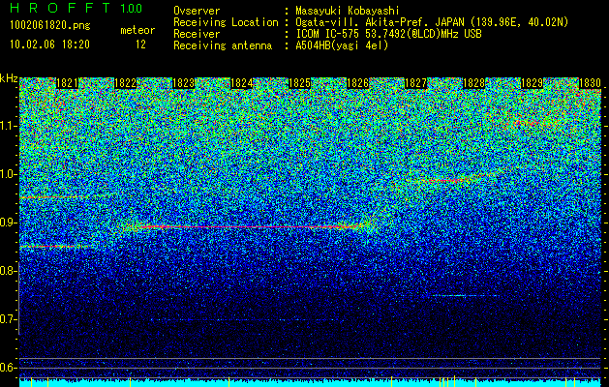Click the 0.8 frequency axis label
The height and width of the screenshot is (387, 609).
tap(8, 271)
